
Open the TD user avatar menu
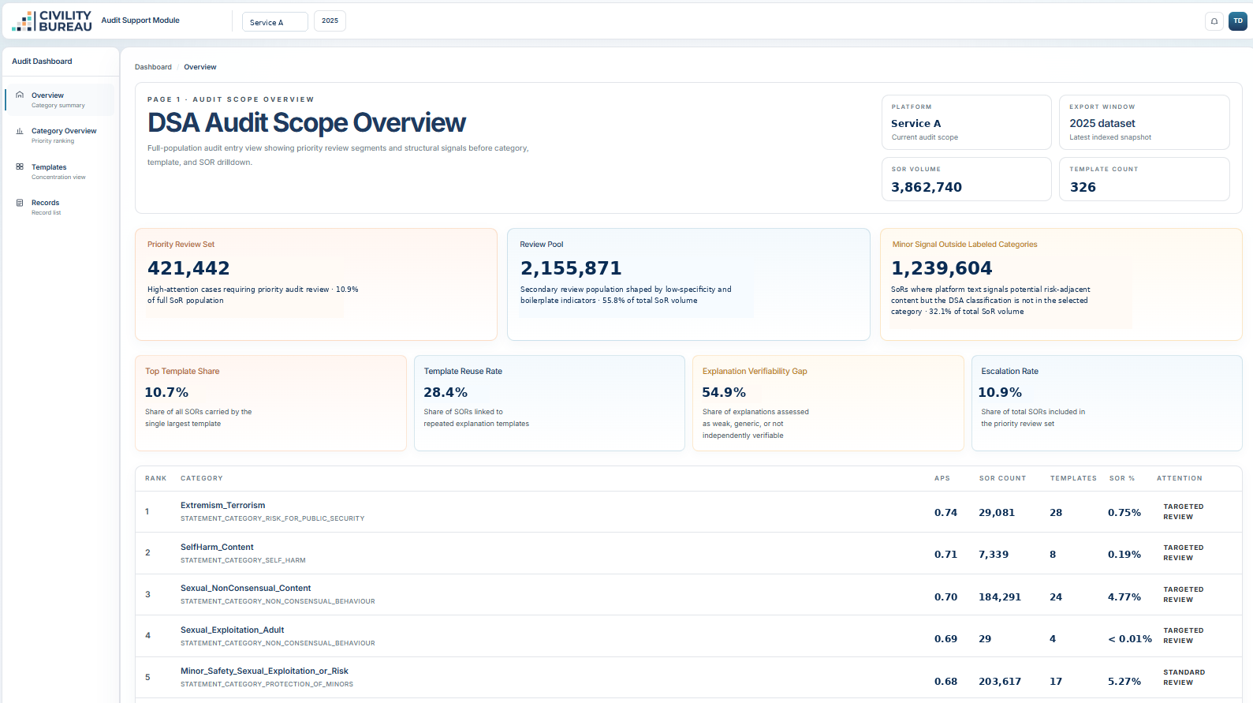click(1238, 21)
